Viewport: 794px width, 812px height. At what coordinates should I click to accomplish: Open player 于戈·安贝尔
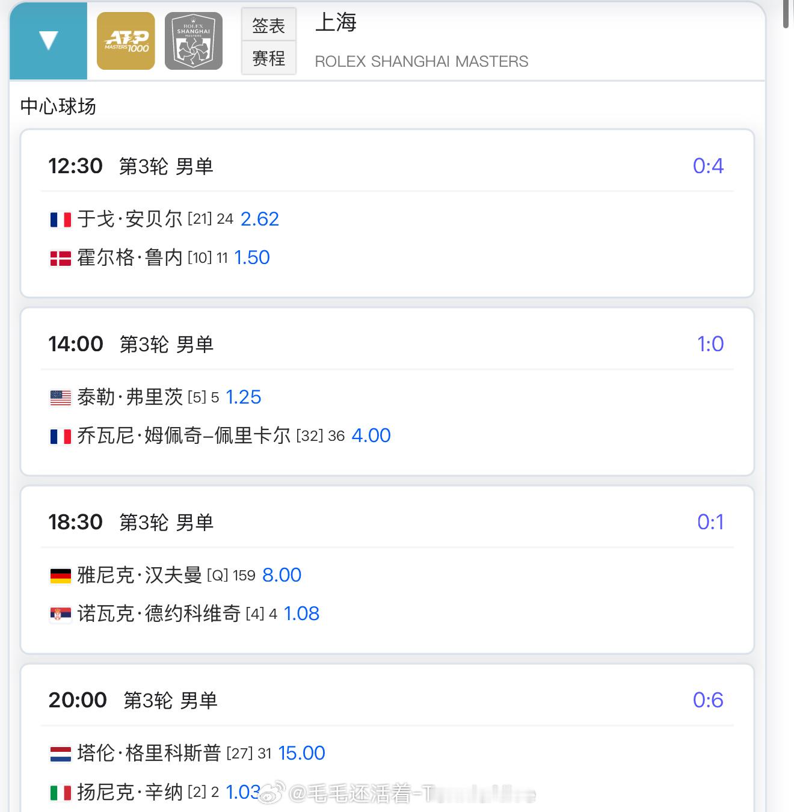129,219
